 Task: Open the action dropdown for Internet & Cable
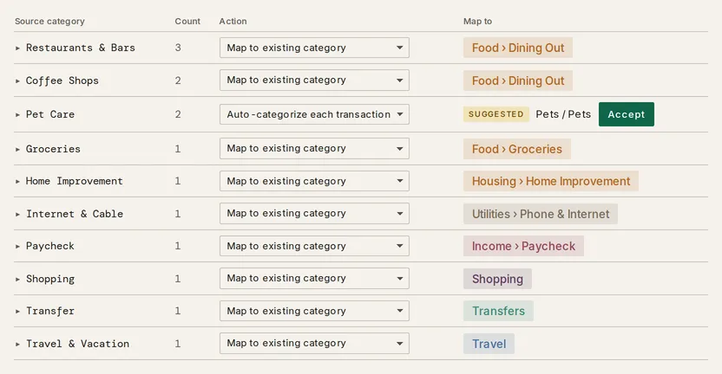point(314,213)
